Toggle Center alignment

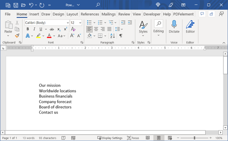click(96, 29)
